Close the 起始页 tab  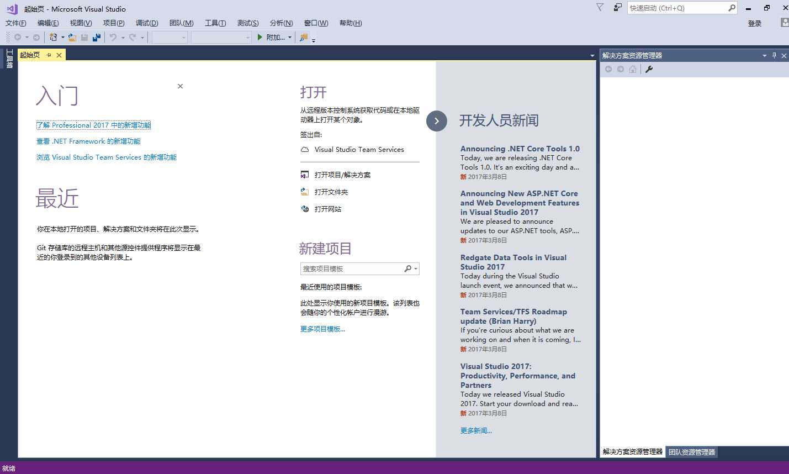(x=59, y=55)
